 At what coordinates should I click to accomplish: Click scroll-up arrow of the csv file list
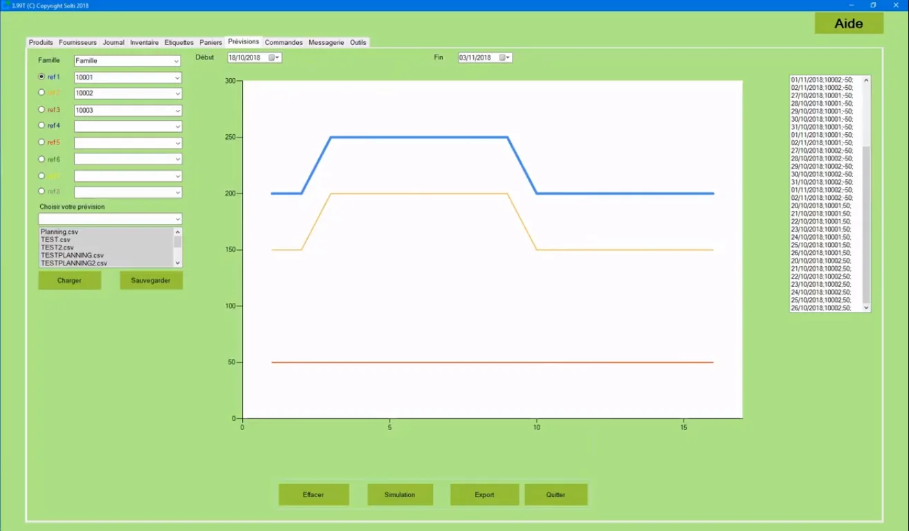178,232
